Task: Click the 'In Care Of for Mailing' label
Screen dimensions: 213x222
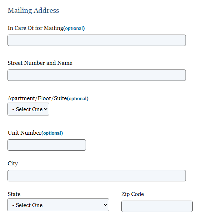Action: click(35, 28)
